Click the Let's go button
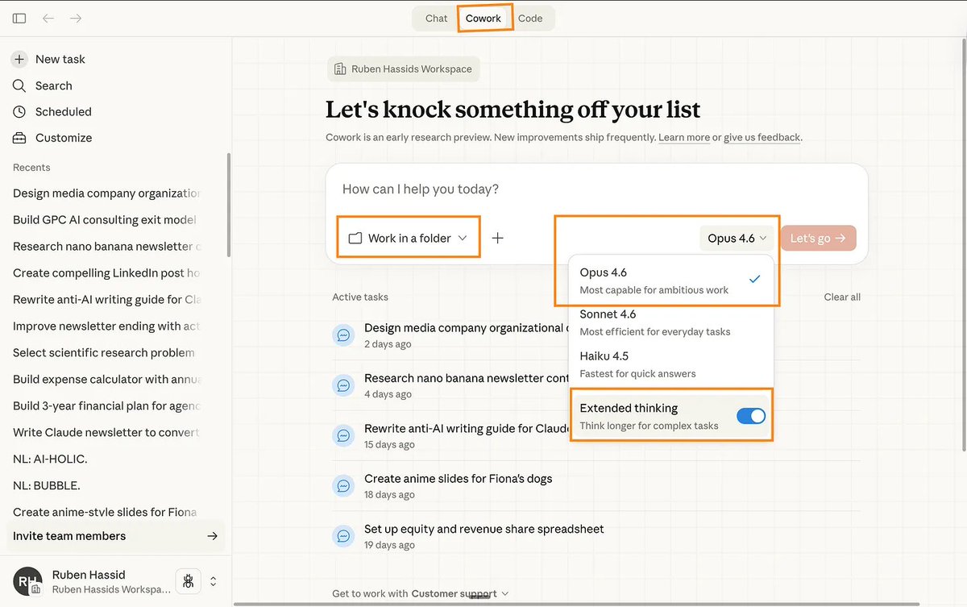Screen dimensions: 967x607 [818, 238]
